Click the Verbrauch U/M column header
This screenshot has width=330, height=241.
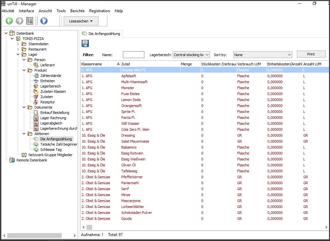251,64
